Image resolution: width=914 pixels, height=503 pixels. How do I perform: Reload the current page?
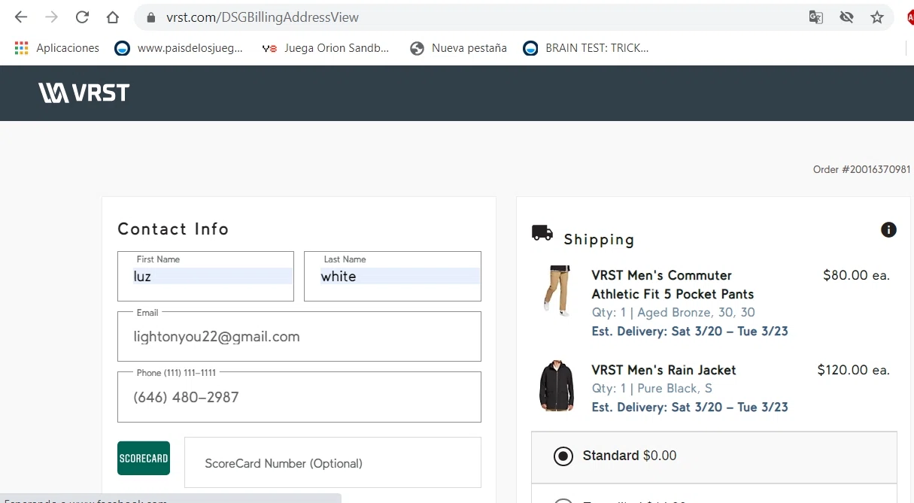tap(82, 17)
